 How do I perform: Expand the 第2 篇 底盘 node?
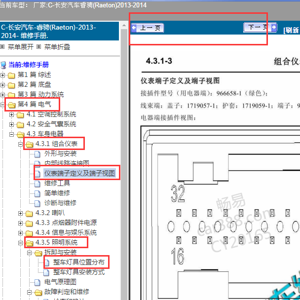pos(2,85)
